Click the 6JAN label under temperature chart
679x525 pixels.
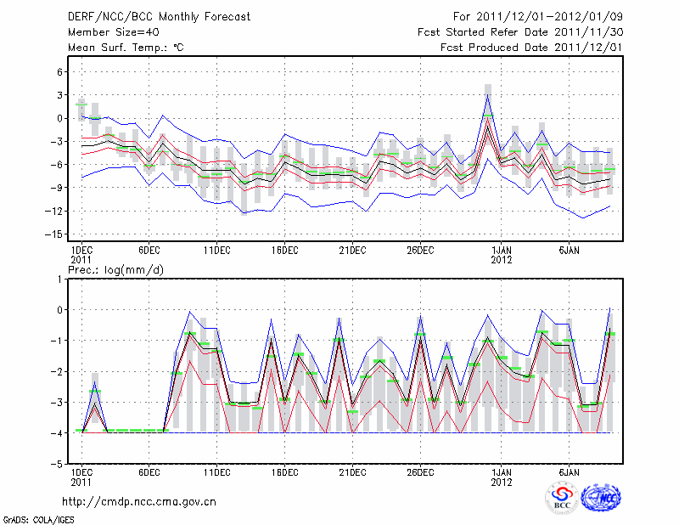pyautogui.click(x=570, y=251)
